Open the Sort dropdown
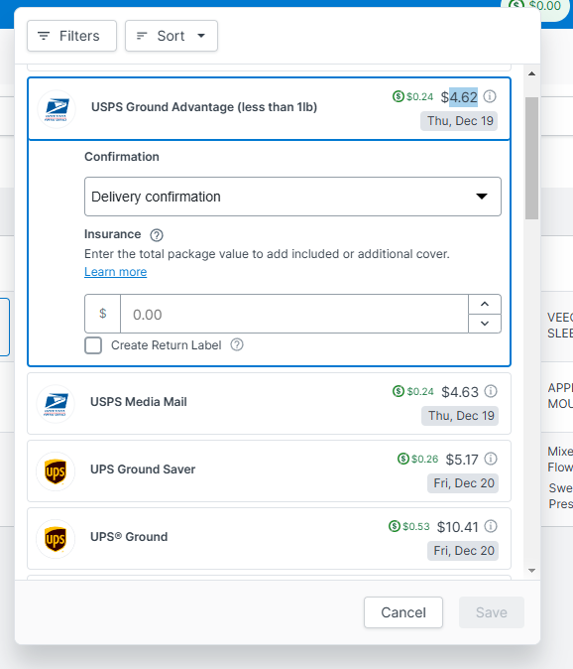Image resolution: width=573 pixels, height=669 pixels. click(172, 36)
